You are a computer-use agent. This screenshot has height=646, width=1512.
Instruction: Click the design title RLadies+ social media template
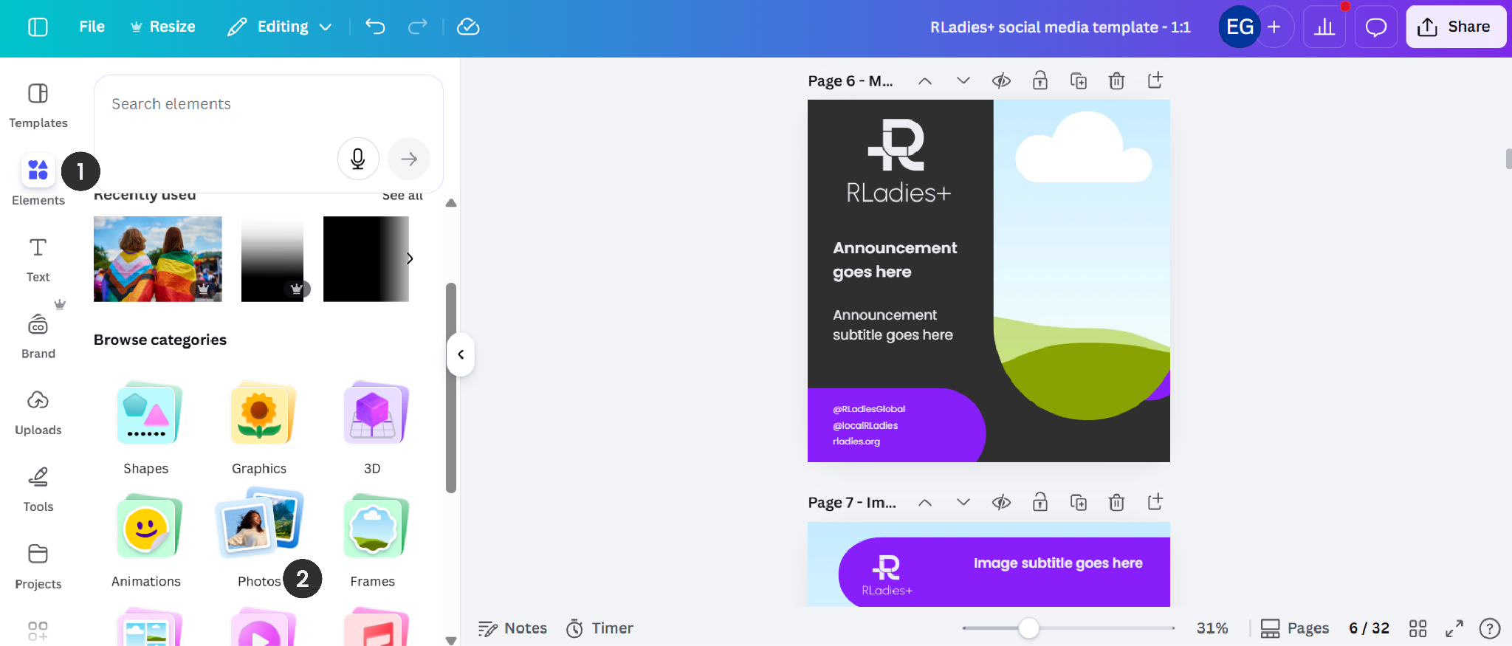pos(1060,27)
